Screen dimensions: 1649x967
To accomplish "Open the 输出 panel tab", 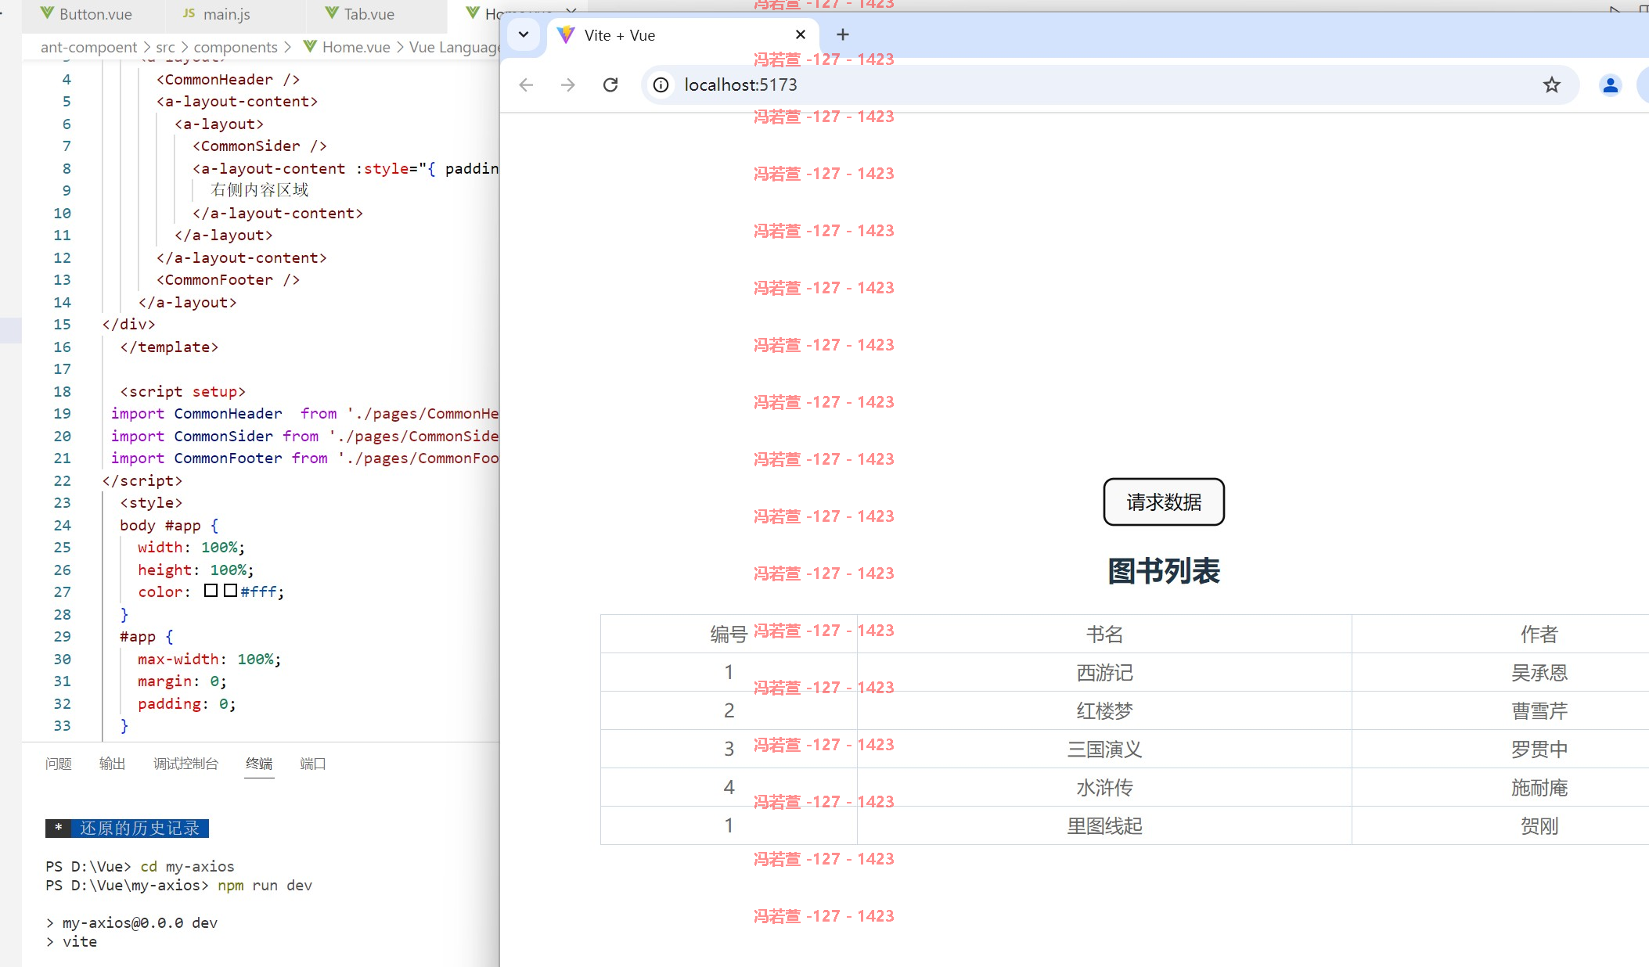I will (x=112, y=764).
